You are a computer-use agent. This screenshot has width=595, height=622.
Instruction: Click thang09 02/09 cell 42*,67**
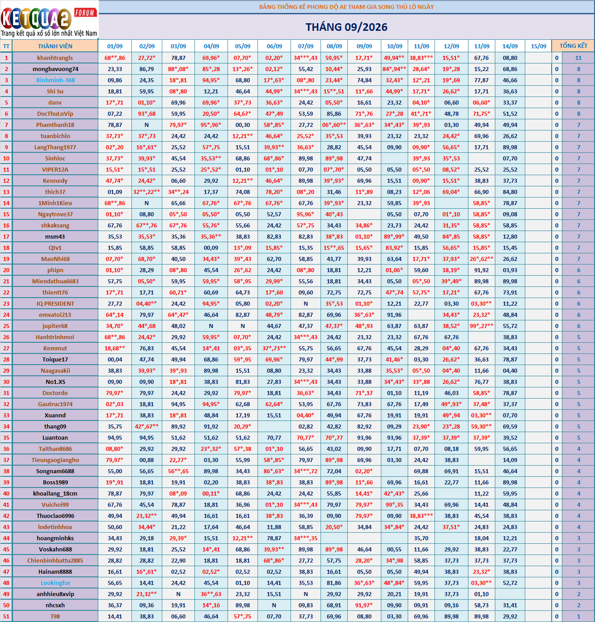147,426
